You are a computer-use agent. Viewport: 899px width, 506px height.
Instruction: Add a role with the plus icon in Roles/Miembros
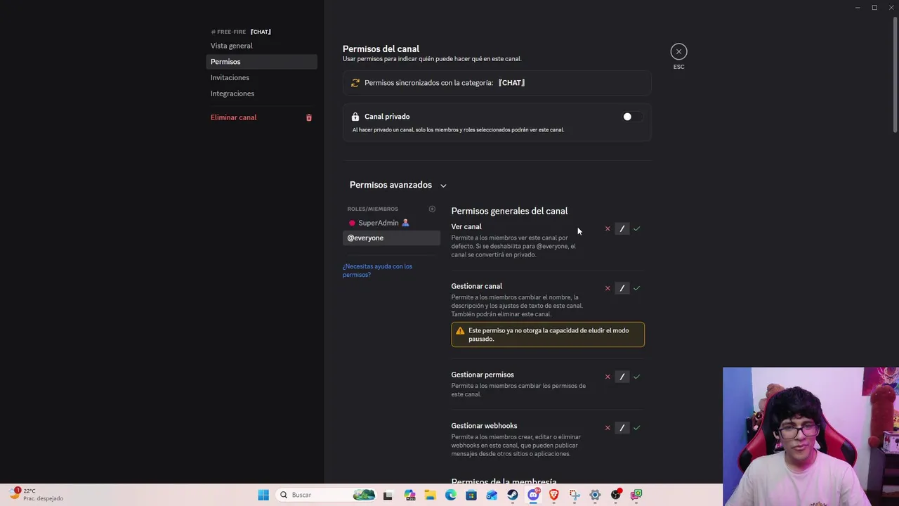432,209
